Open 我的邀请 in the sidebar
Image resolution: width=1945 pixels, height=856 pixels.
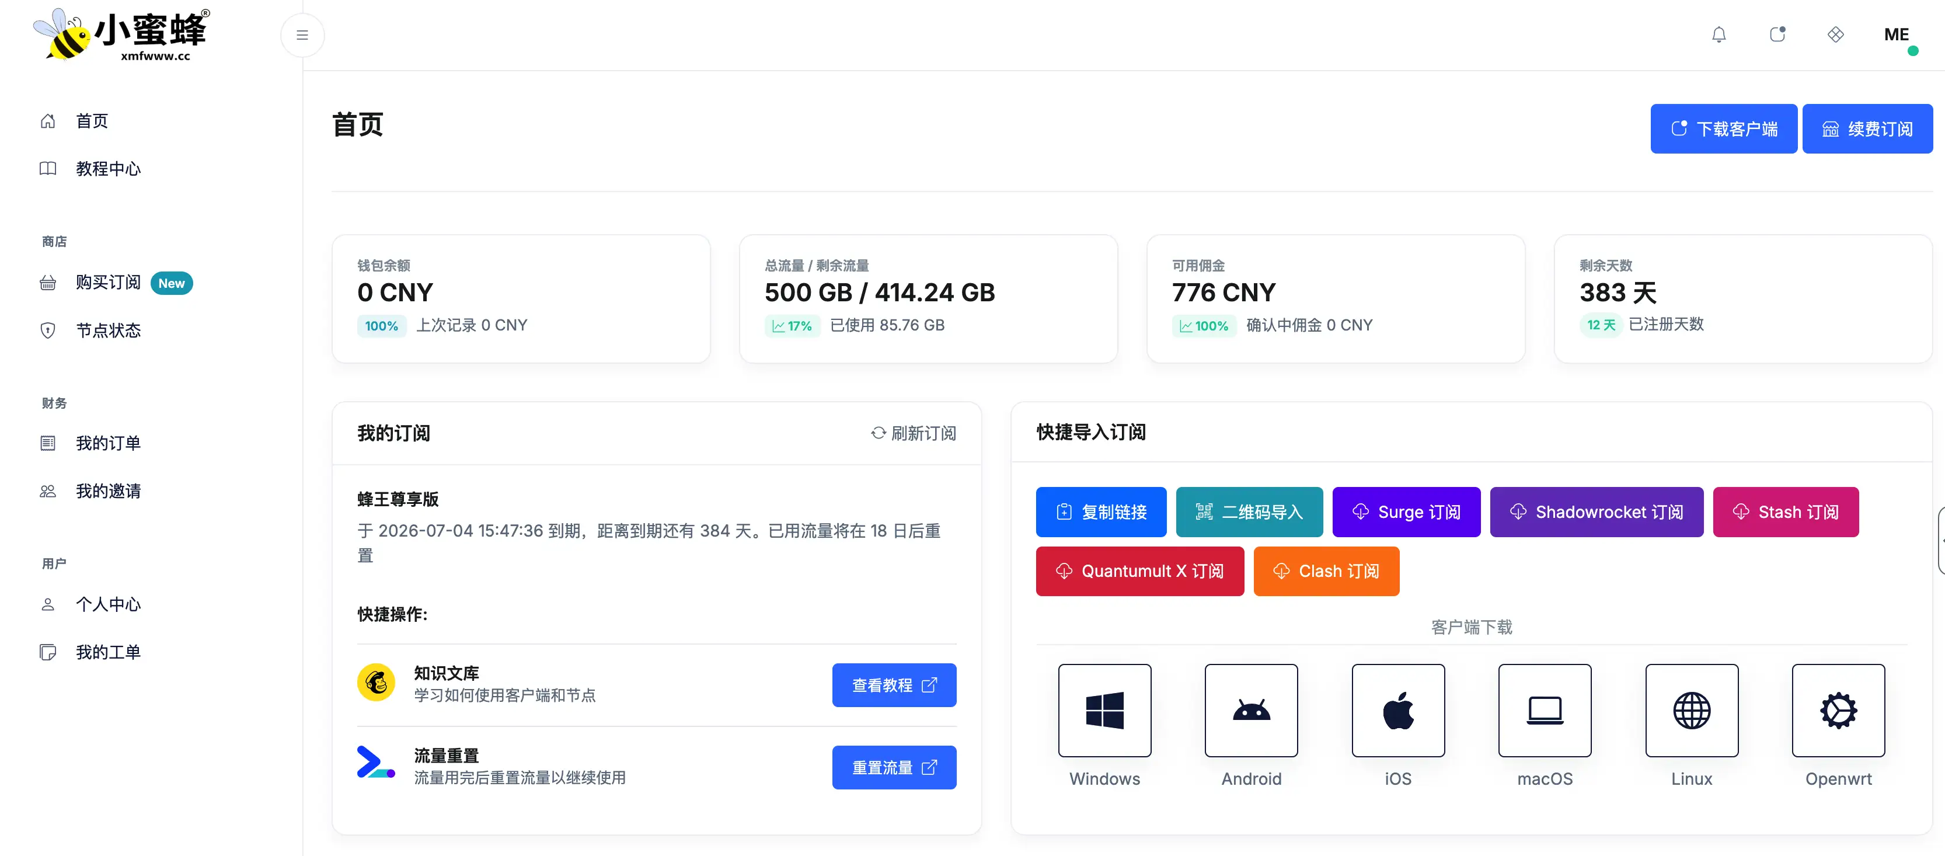[x=108, y=490]
